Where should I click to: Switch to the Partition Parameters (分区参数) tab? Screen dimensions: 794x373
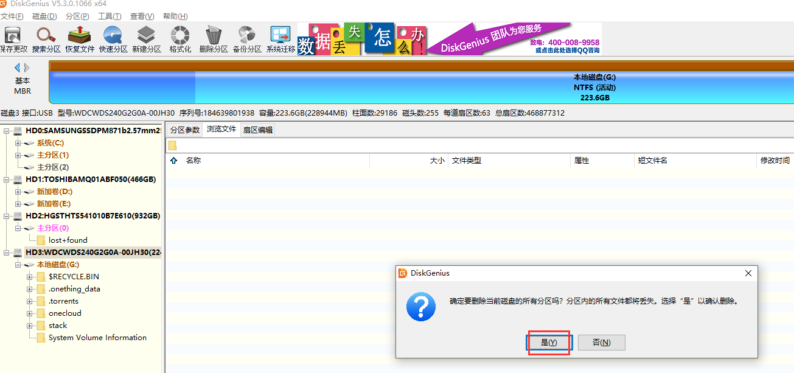click(184, 130)
